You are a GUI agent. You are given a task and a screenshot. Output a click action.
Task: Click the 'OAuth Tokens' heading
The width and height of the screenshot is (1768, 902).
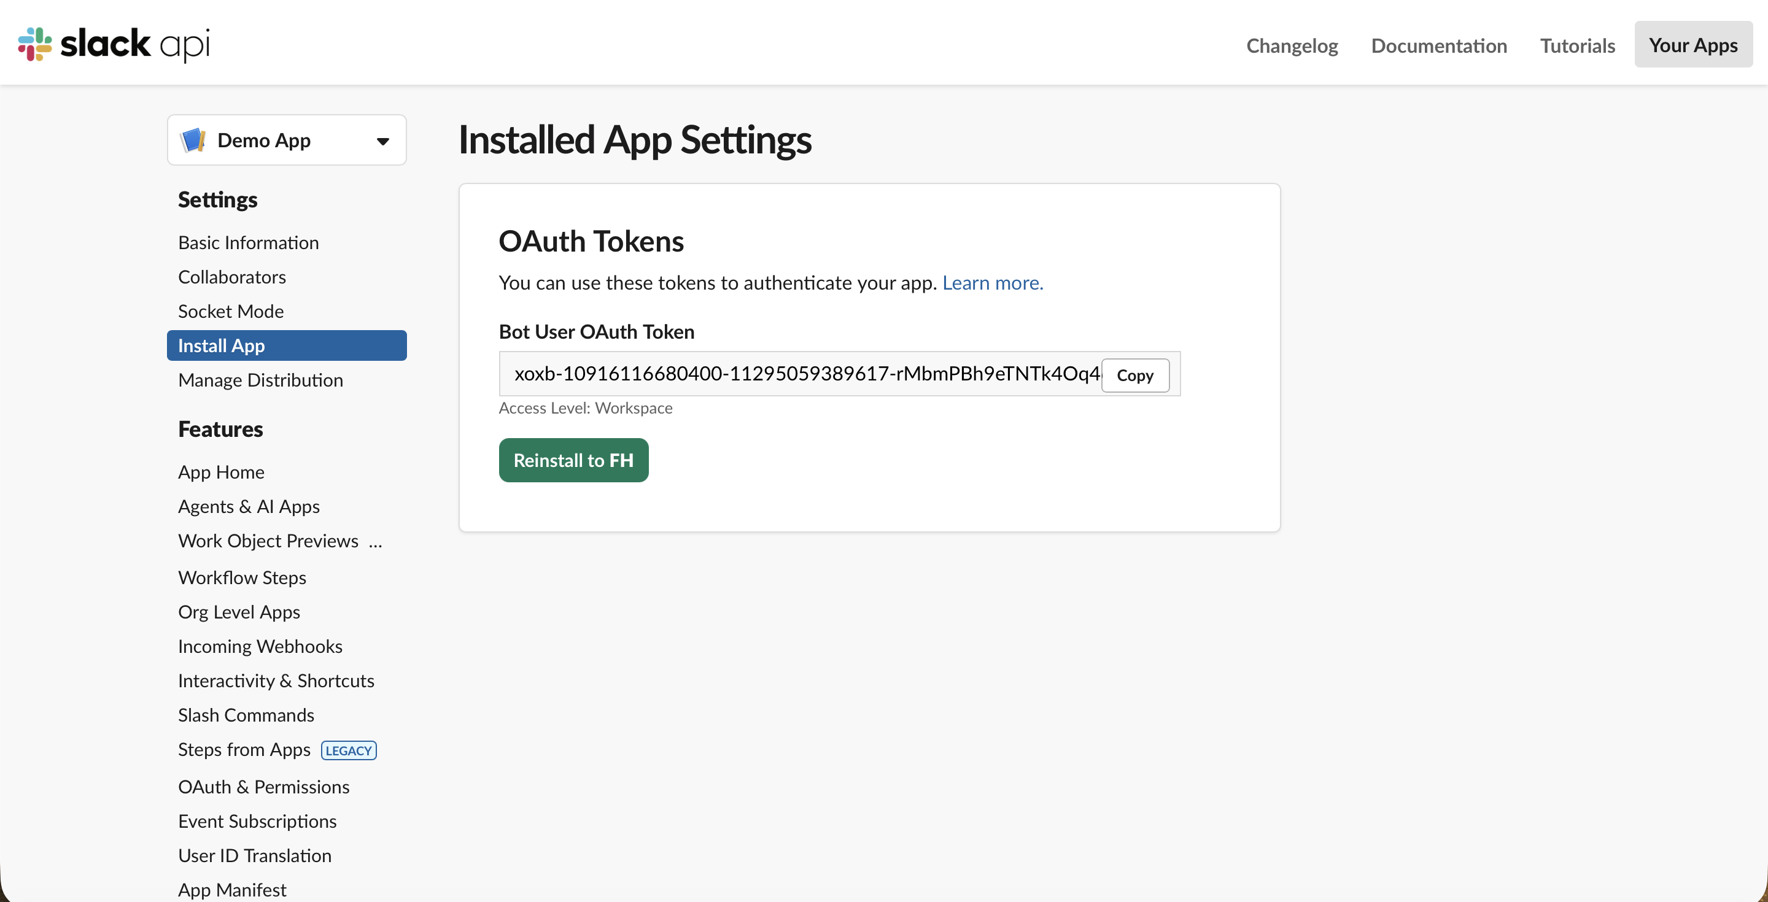(x=591, y=241)
